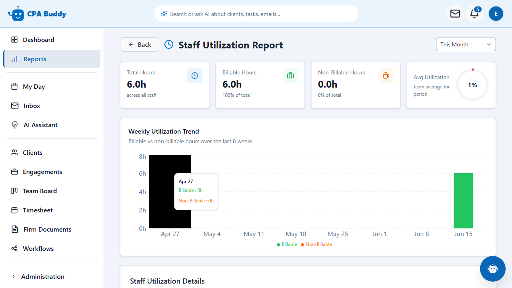This screenshot has width=512, height=288.
Task: Open Clients from the sidebar
Action: coord(52,152)
